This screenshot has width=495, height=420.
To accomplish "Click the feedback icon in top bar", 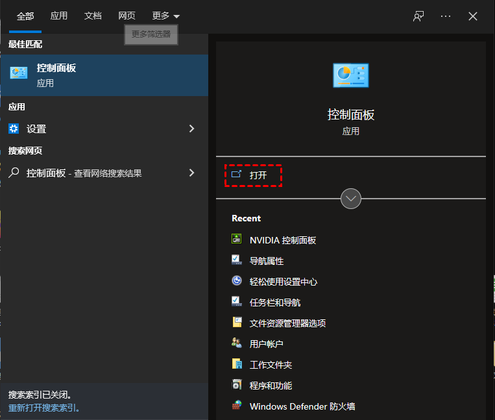I will pyautogui.click(x=418, y=16).
